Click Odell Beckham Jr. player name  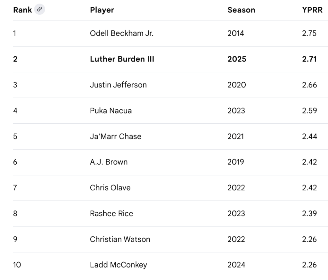coord(122,33)
